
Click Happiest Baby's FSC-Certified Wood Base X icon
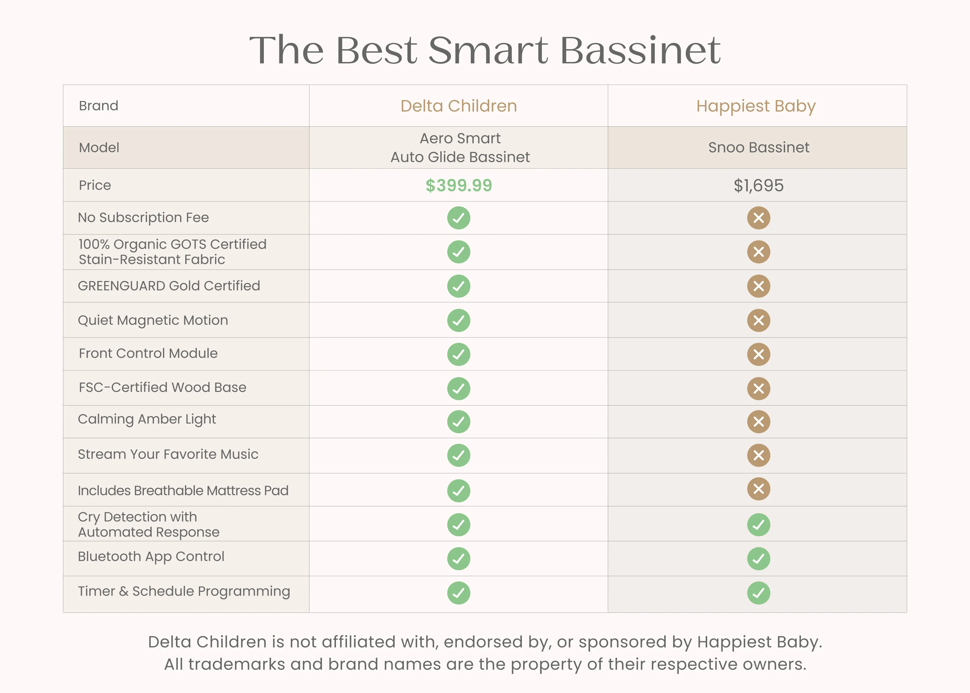(x=759, y=389)
